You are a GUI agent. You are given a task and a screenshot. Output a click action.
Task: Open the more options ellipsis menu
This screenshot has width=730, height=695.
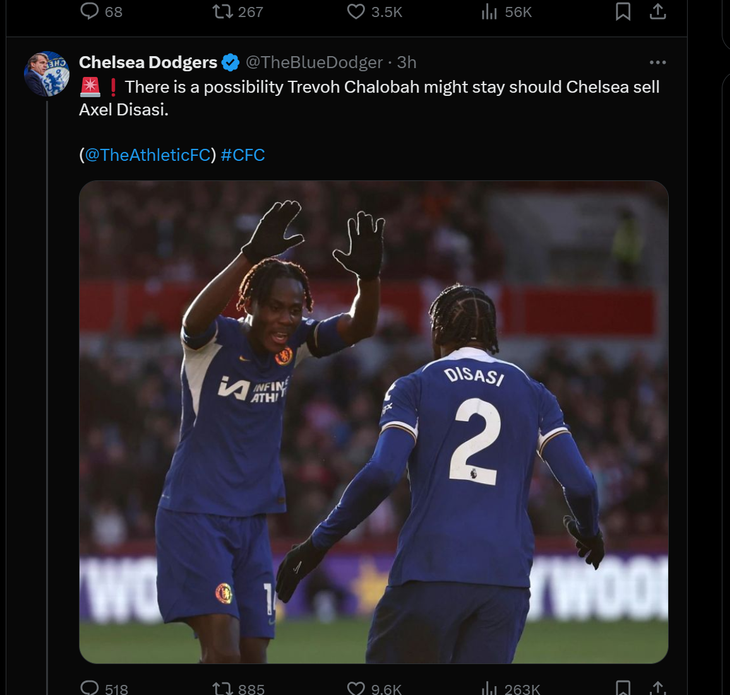coord(657,62)
